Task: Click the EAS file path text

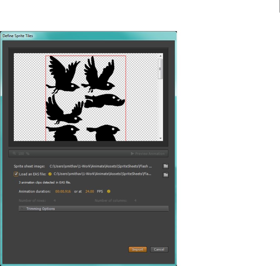Action: (x=103, y=174)
